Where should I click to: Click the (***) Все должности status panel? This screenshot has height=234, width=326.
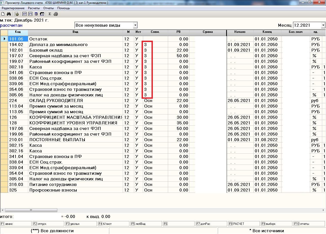click(x=54, y=231)
